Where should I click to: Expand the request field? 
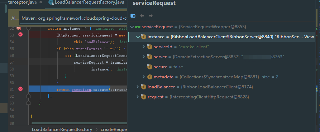[138, 97]
